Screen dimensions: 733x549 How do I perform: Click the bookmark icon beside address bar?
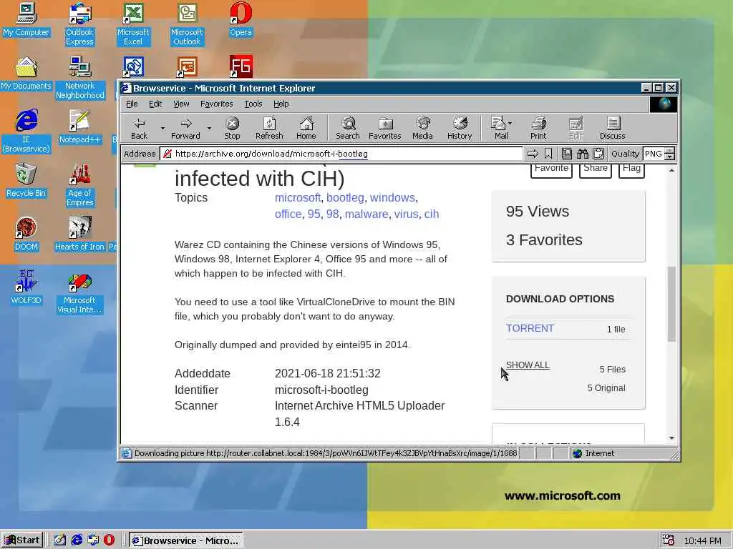(548, 154)
